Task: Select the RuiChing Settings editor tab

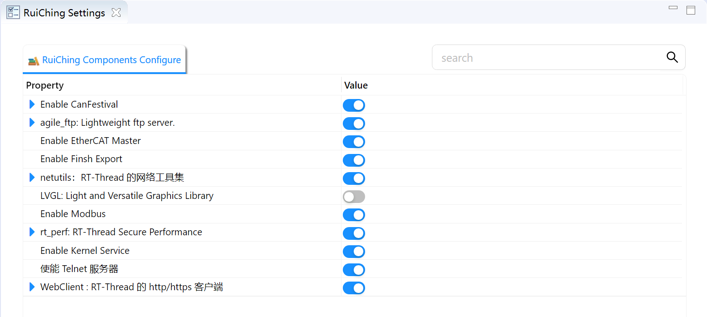Action: coord(64,13)
